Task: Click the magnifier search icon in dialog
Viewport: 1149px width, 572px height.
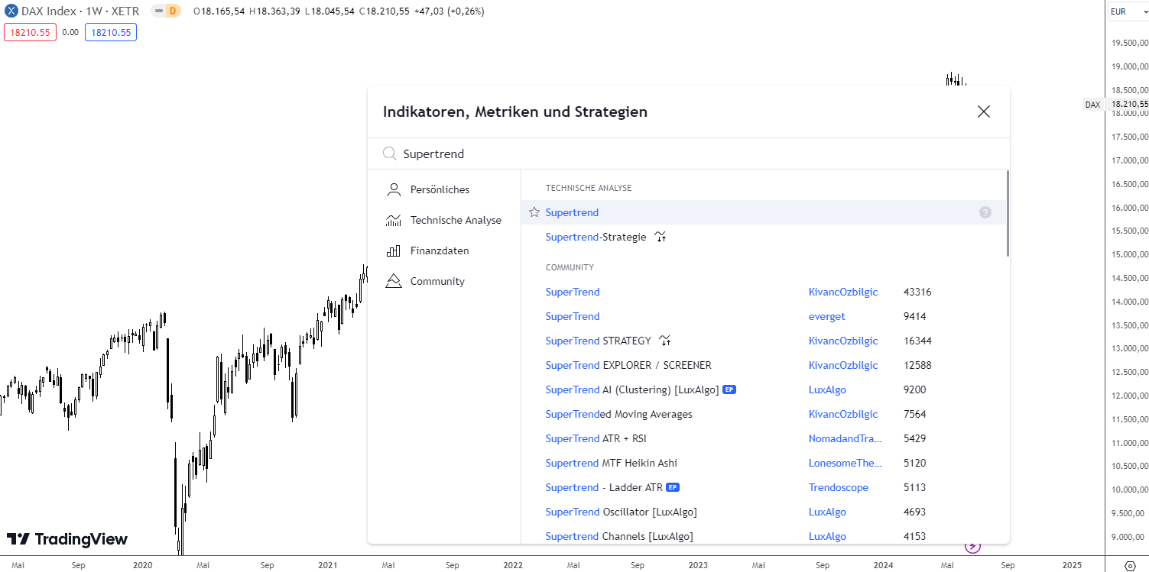Action: click(389, 154)
